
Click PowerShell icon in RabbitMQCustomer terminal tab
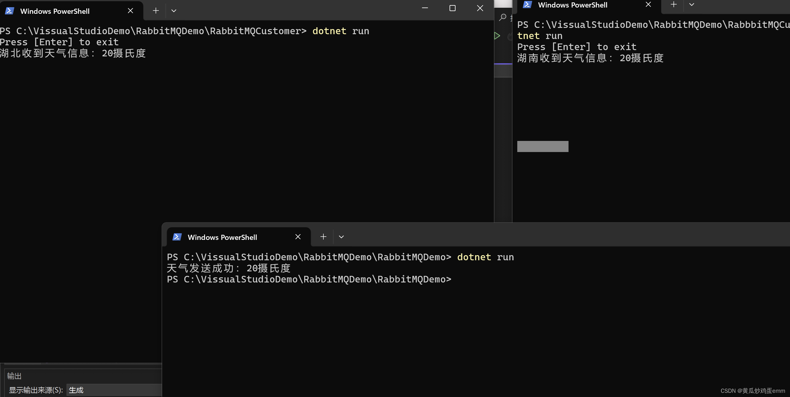[x=10, y=11]
